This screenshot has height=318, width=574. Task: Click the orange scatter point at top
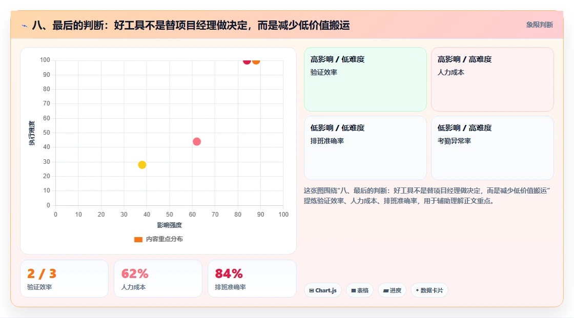click(256, 61)
